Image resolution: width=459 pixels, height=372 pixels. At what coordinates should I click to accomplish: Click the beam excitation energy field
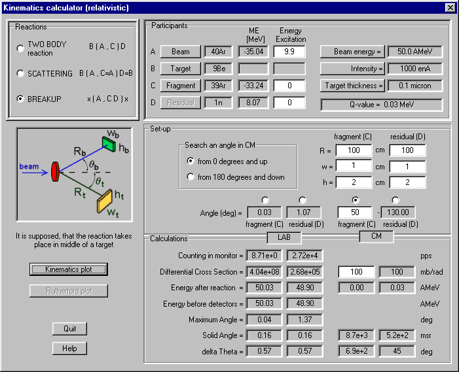coord(289,52)
